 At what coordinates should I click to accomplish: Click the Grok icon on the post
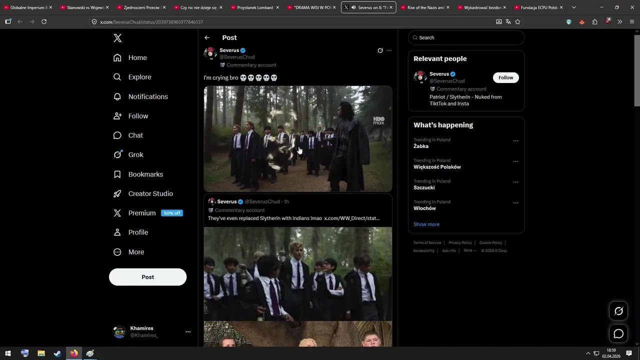coord(380,50)
